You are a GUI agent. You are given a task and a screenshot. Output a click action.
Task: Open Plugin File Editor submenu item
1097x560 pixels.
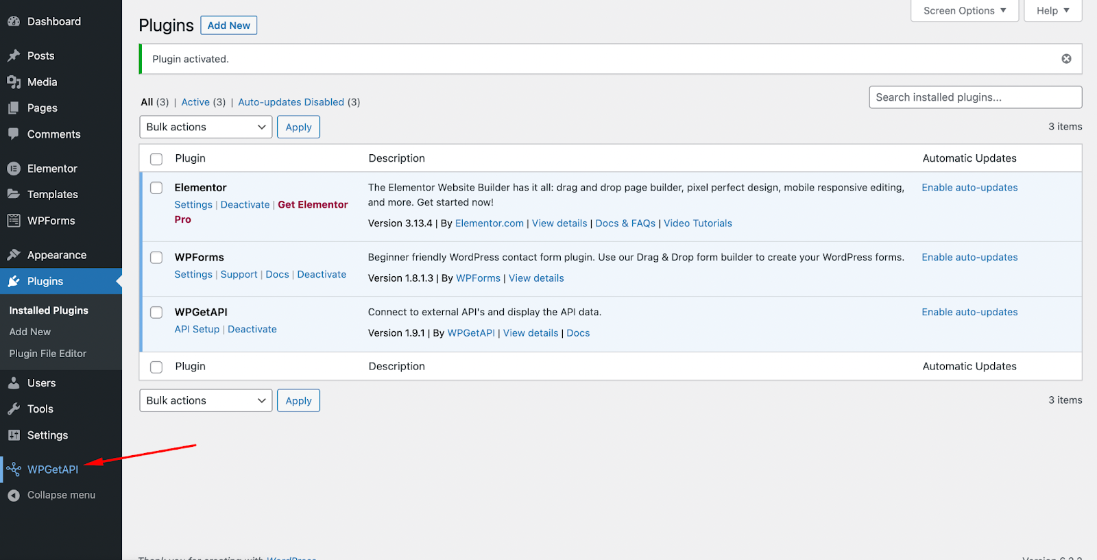(x=48, y=354)
